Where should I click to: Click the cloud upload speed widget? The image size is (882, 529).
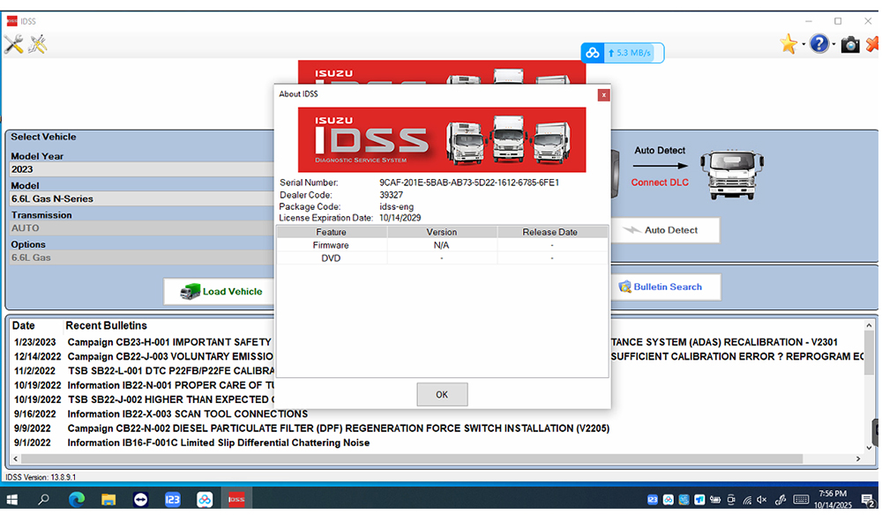pyautogui.click(x=622, y=53)
